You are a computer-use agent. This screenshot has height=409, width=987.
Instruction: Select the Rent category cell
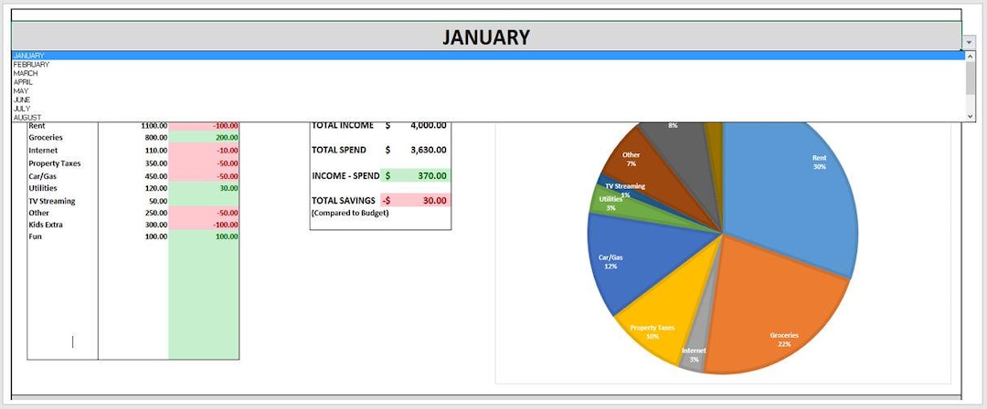62,125
